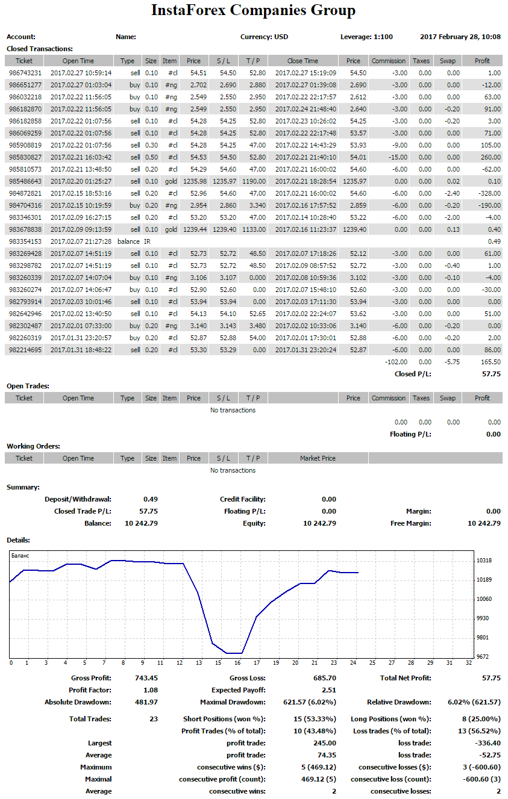
Task: Select ticket number 984872821
Action: tap(25, 193)
